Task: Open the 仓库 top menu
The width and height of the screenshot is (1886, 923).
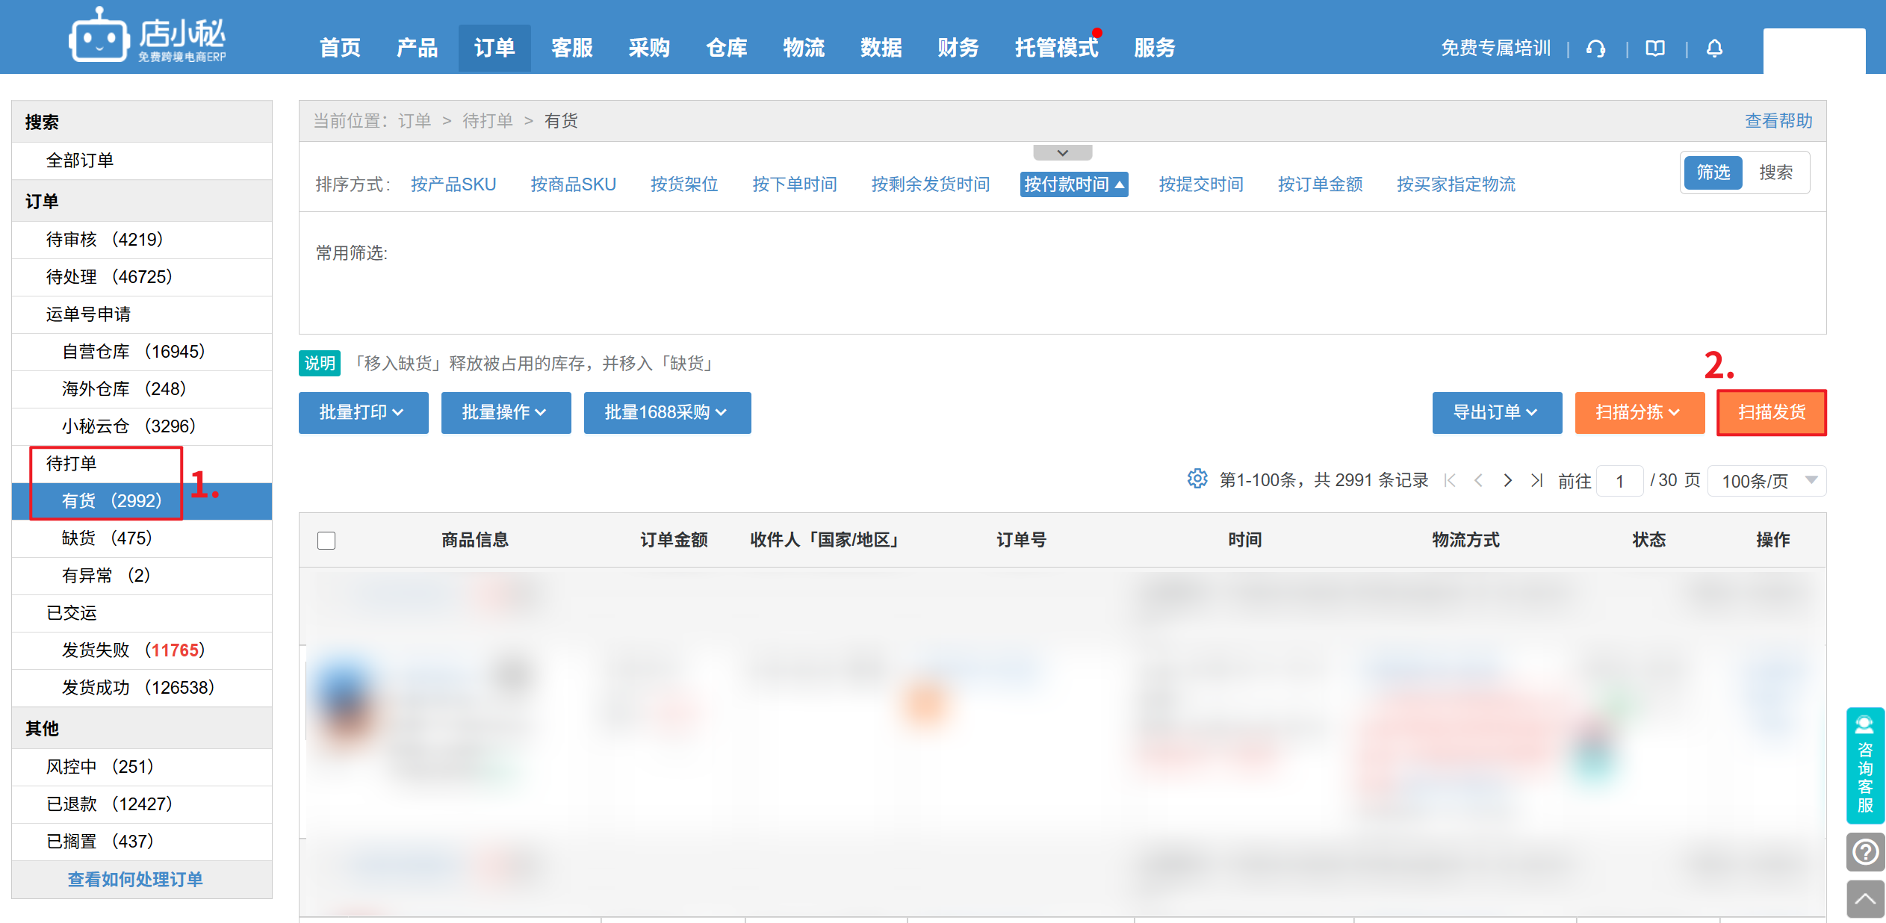Action: (x=726, y=48)
